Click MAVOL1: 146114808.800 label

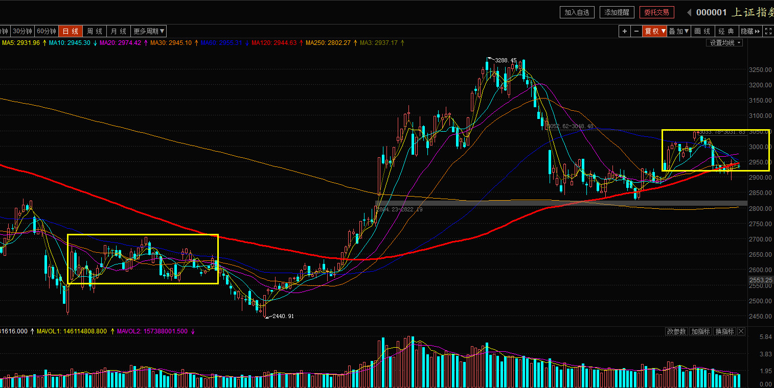72,331
